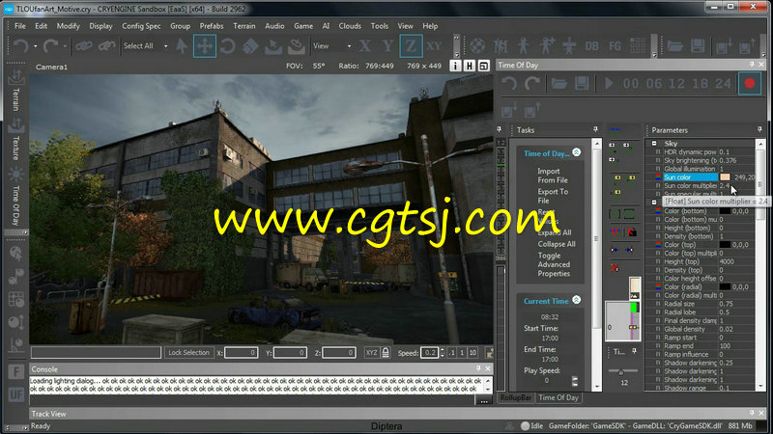Click the Time Of Day undo icon
The width and height of the screenshot is (773, 434).
point(509,84)
